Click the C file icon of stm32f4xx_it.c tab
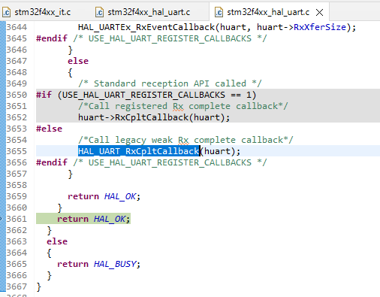 (x=7, y=12)
